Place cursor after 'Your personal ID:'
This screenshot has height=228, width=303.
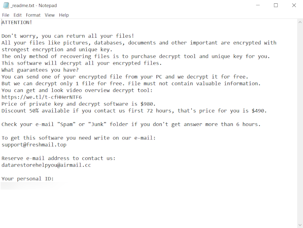(x=54, y=179)
